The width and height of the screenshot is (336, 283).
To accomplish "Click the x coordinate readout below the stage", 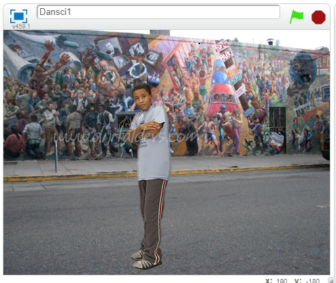I will [277, 281].
